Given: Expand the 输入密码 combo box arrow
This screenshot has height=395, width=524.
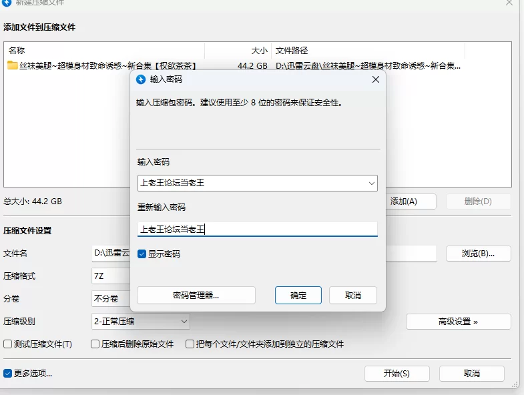Looking at the screenshot, I should [x=371, y=183].
